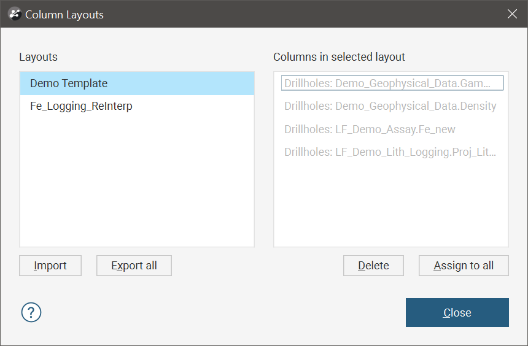Click the Export all button

(x=134, y=266)
